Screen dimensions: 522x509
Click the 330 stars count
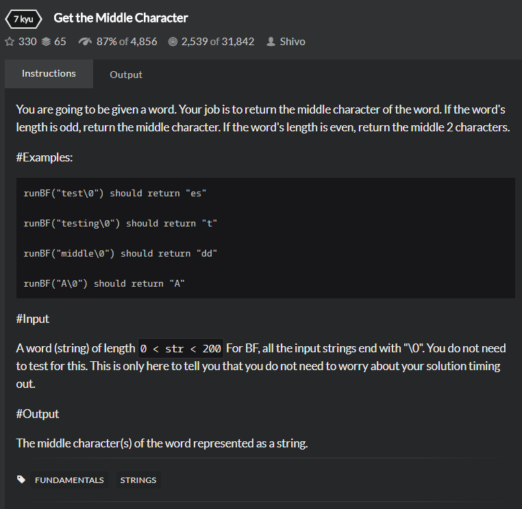tap(27, 42)
